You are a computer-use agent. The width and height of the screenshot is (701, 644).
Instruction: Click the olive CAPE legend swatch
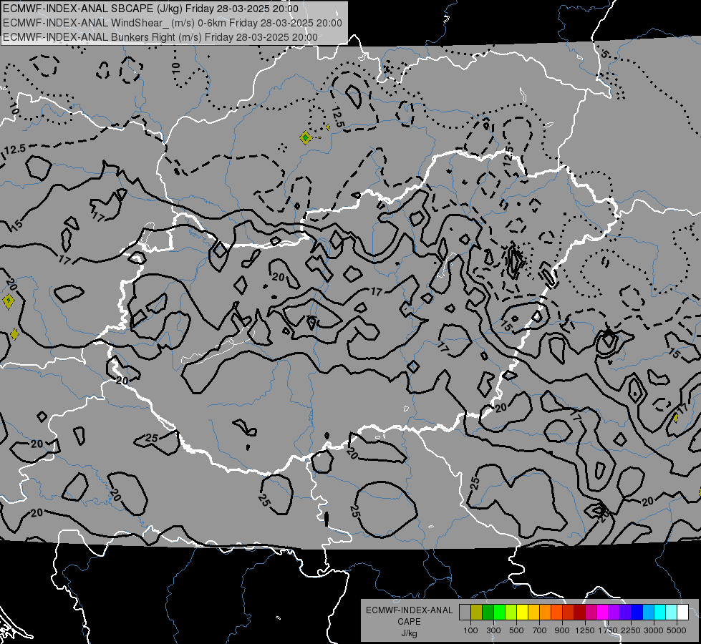pyautogui.click(x=477, y=612)
